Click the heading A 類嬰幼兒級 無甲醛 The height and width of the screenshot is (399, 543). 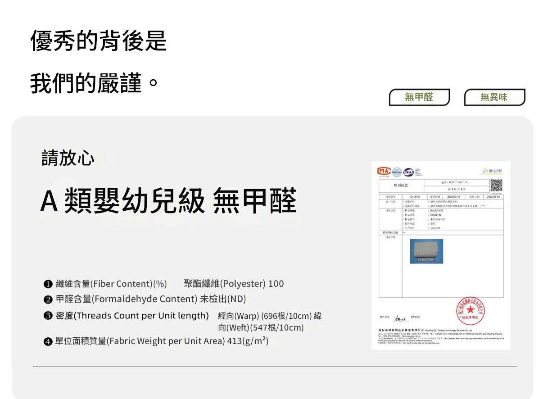click(168, 201)
